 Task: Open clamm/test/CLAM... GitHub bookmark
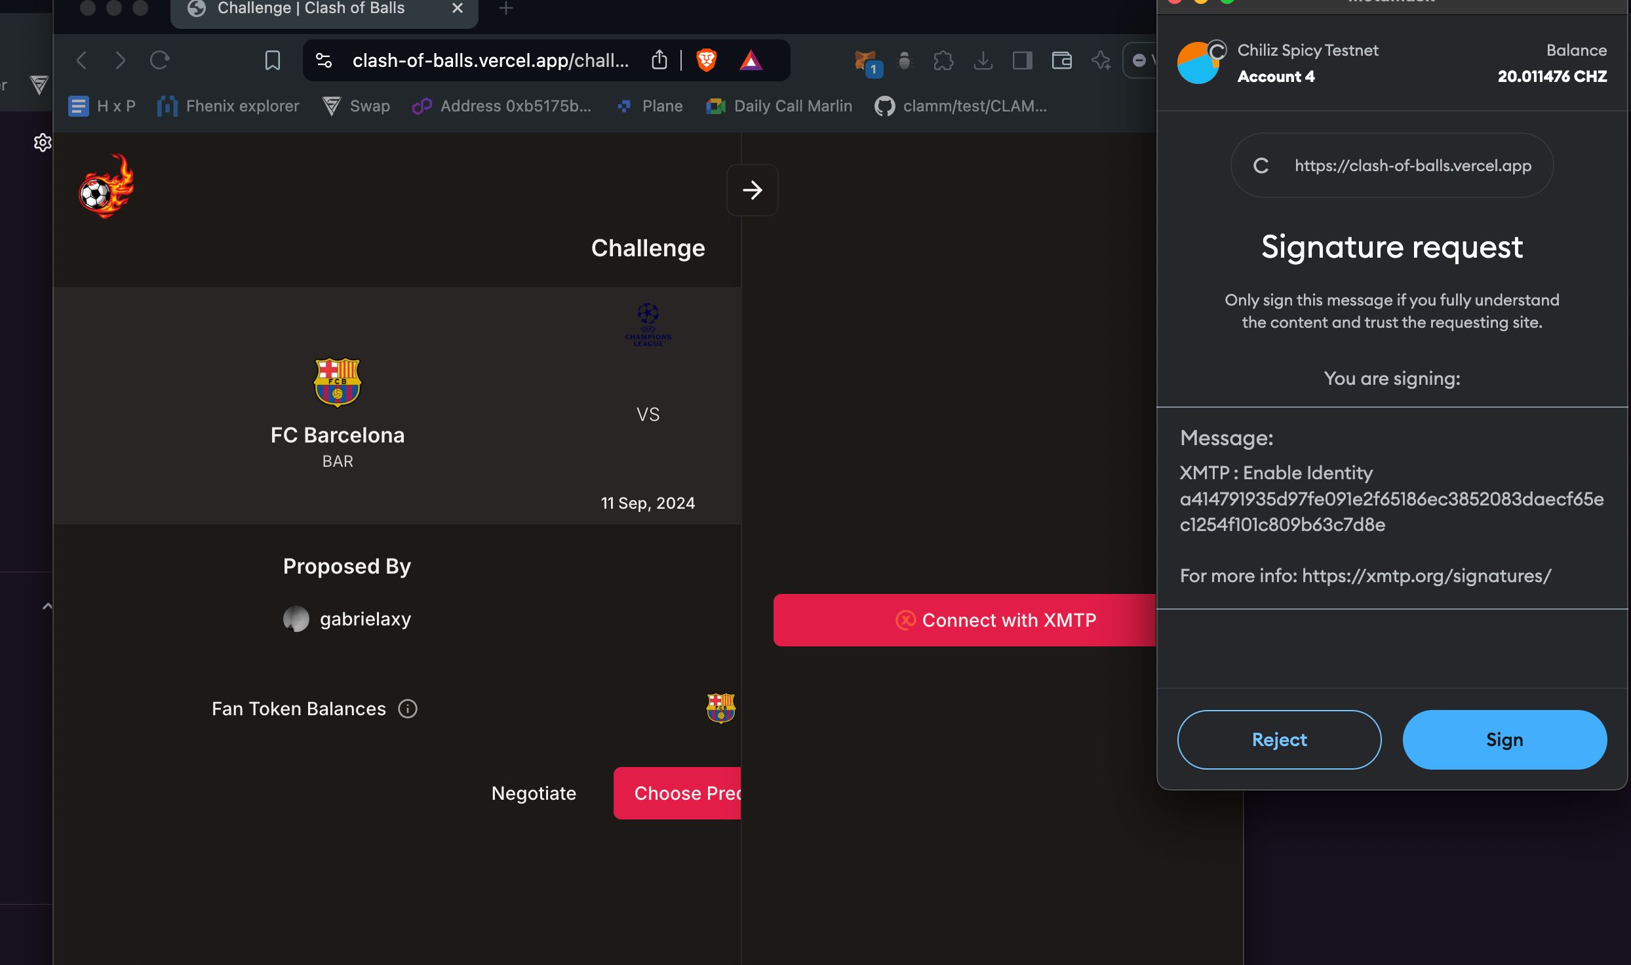point(961,106)
